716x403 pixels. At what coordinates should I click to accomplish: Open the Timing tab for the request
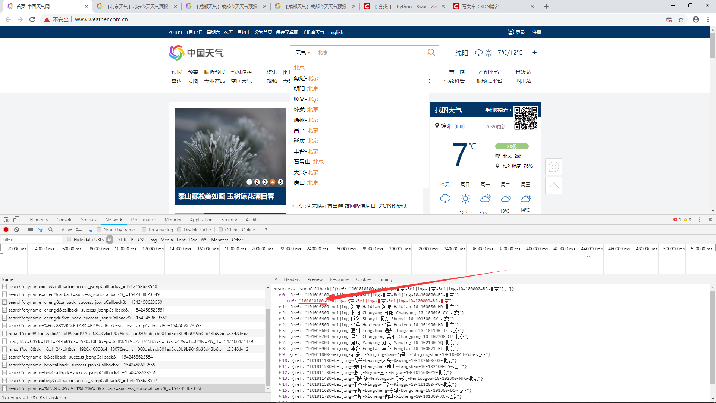coord(385,279)
